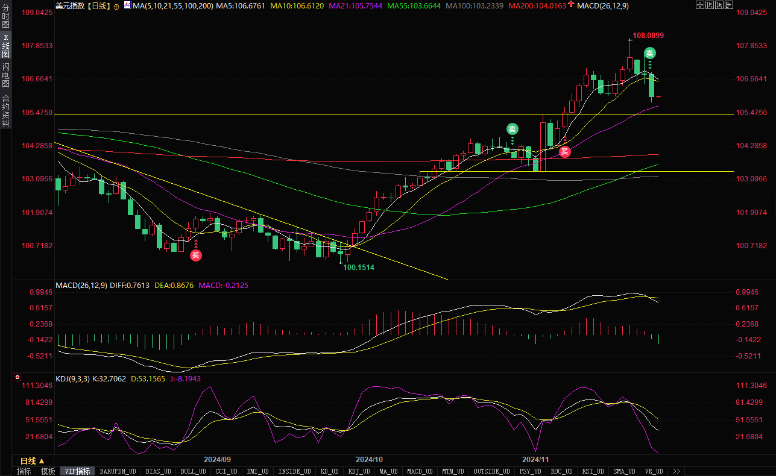
Task: Click the first chart tool icon at top-right
Action: 699,5
